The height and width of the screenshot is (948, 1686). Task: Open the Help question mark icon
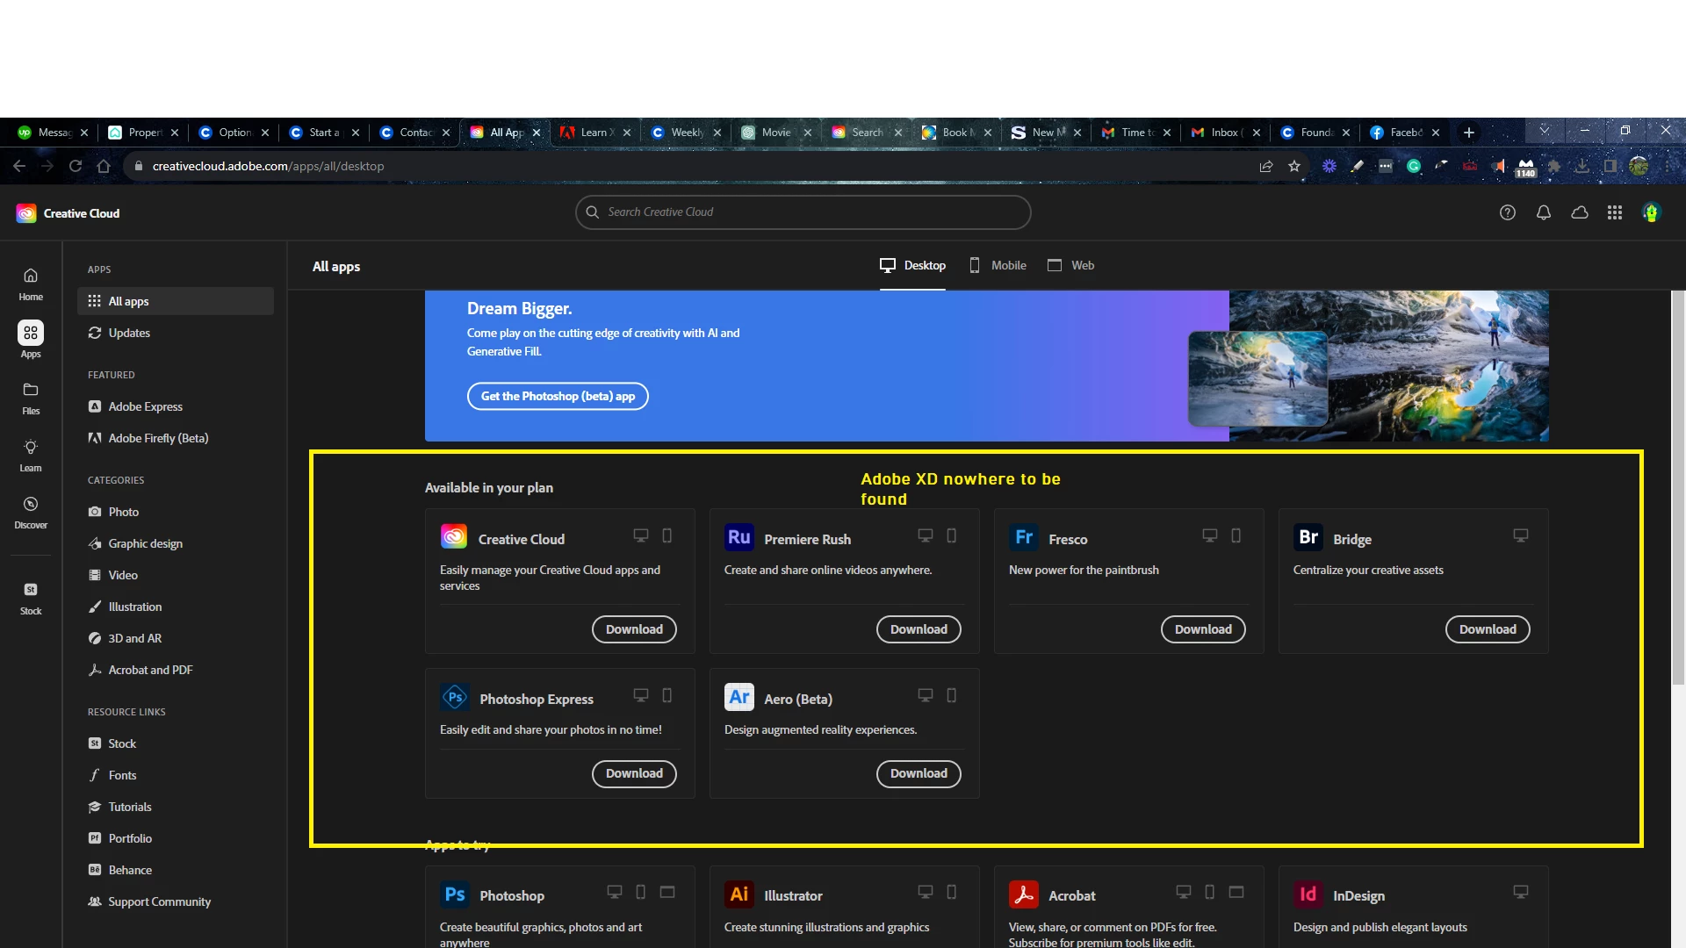point(1507,212)
